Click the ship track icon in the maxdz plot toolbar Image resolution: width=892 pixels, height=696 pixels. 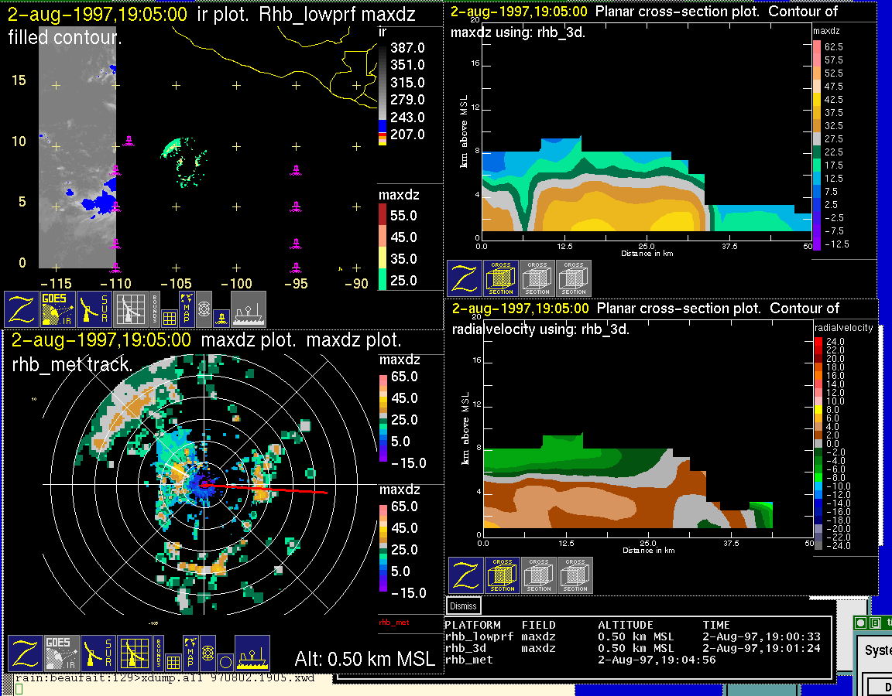pyautogui.click(x=252, y=653)
